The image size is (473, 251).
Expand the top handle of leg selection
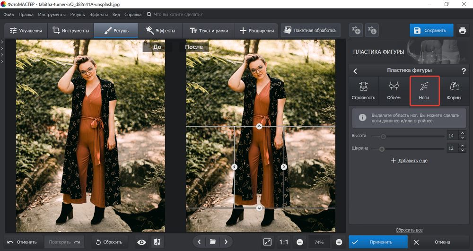[259, 127]
